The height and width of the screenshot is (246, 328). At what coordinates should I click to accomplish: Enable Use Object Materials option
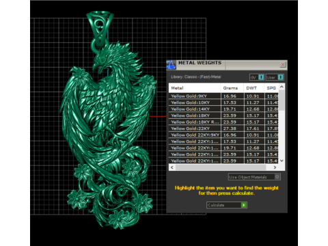254,177
